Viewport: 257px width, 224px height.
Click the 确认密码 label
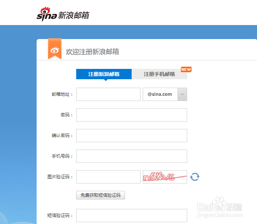[x=62, y=136]
